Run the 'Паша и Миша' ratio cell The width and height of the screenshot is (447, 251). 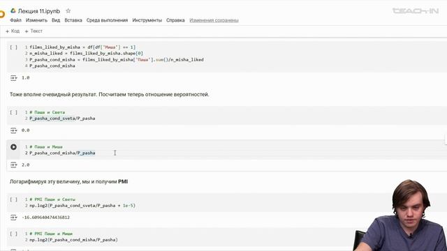(13, 147)
